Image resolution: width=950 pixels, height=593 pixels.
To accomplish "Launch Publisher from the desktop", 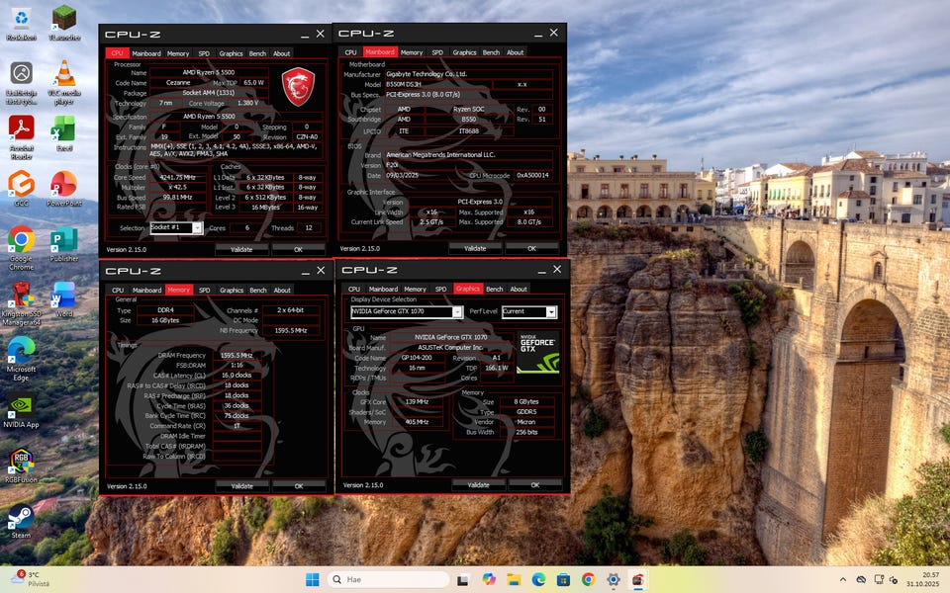I will coord(64,244).
